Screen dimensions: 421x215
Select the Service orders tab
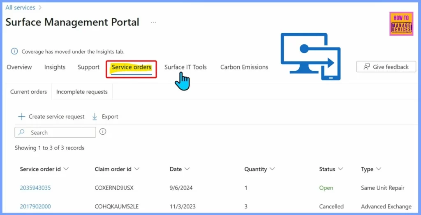(x=131, y=68)
